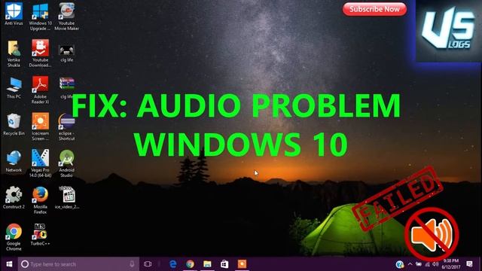Open network connections tray icon
The width and height of the screenshot is (482, 271).
pyautogui.click(x=427, y=264)
